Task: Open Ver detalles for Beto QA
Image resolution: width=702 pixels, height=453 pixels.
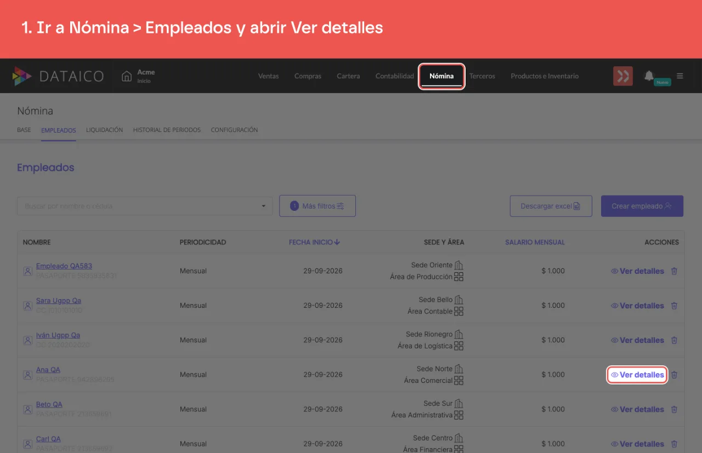Action: [637, 409]
